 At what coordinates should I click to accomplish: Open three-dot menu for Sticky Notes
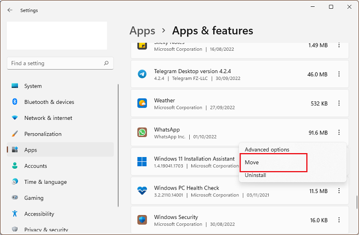339,45
